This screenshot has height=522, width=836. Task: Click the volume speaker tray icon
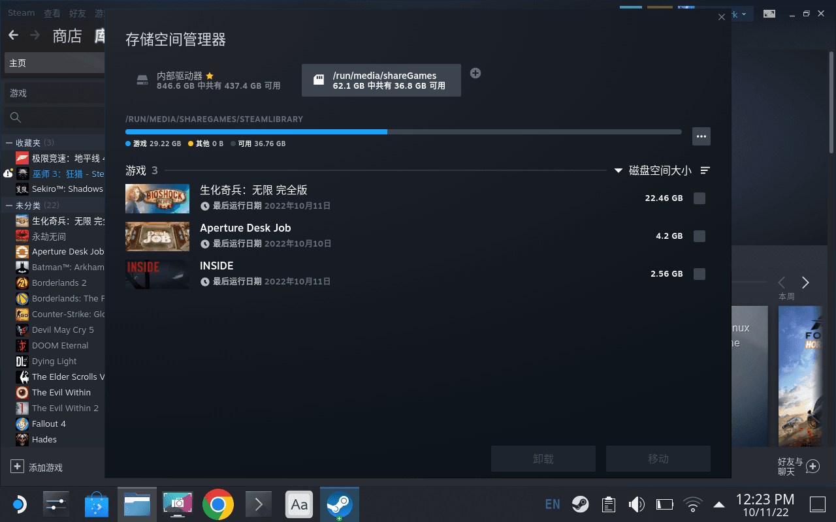pos(636,504)
